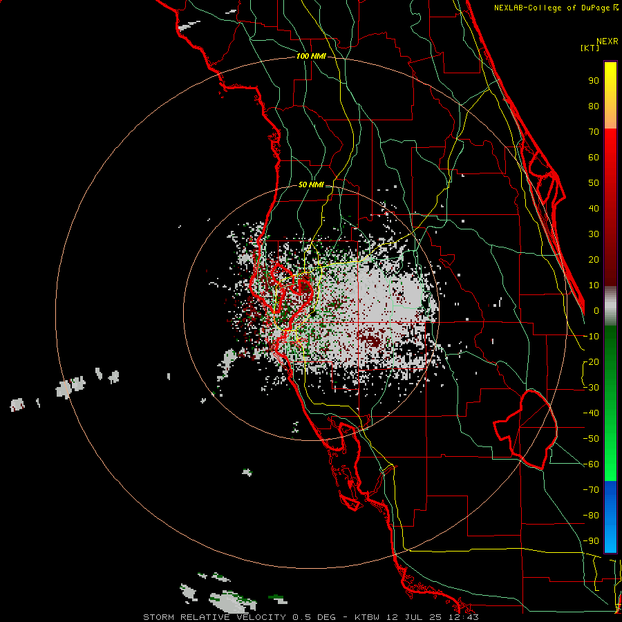This screenshot has width=622, height=622.
Task: Select the 10 value on the velocity scale
Action: tap(594, 285)
